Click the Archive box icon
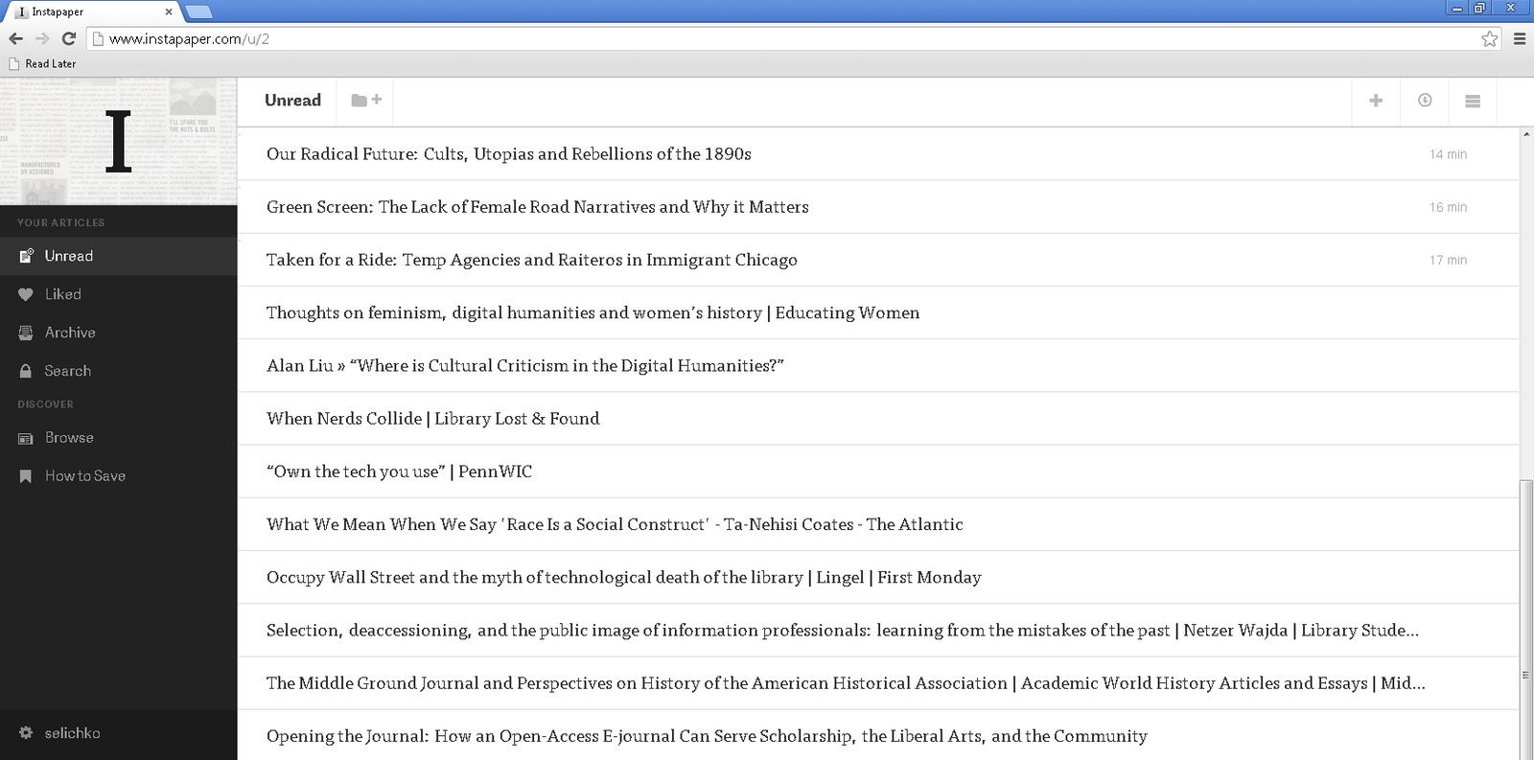 tap(26, 334)
